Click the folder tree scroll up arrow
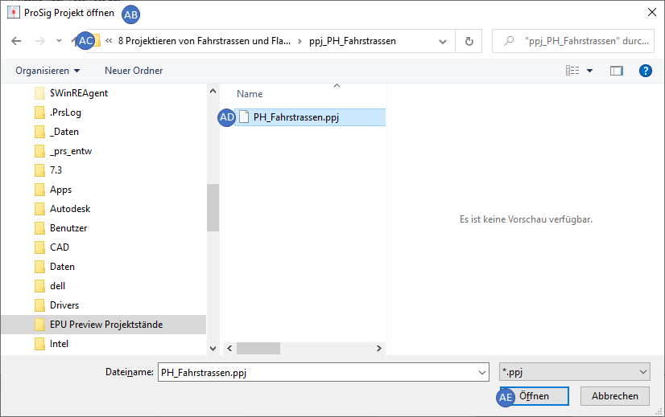 (x=213, y=91)
